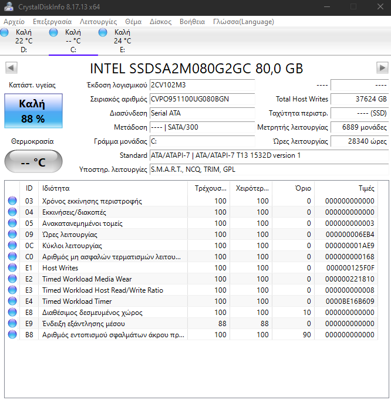
Task: Select disk E: health orb at 24 °C
Action: pyautogui.click(x=103, y=32)
